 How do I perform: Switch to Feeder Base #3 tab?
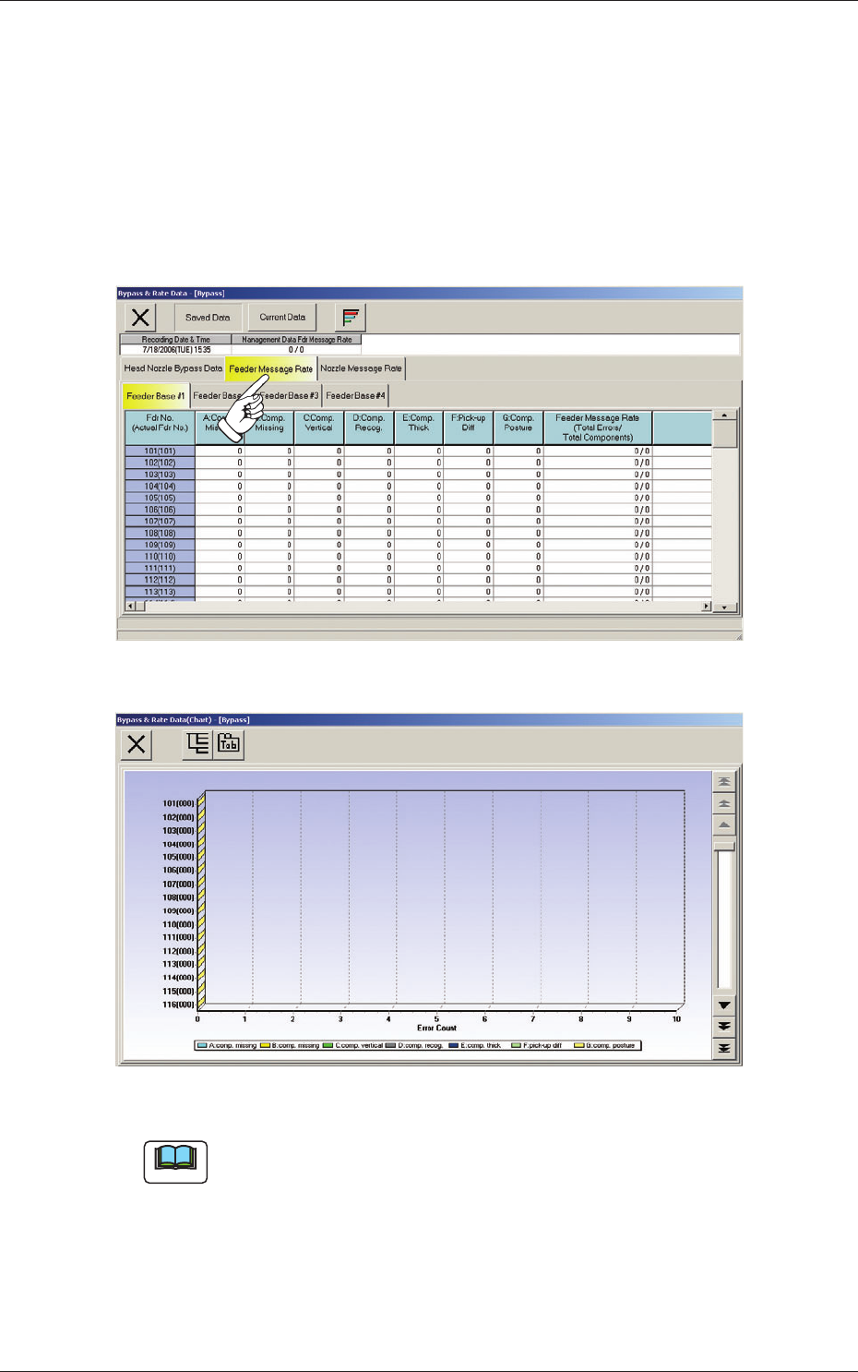pyautogui.click(x=289, y=396)
